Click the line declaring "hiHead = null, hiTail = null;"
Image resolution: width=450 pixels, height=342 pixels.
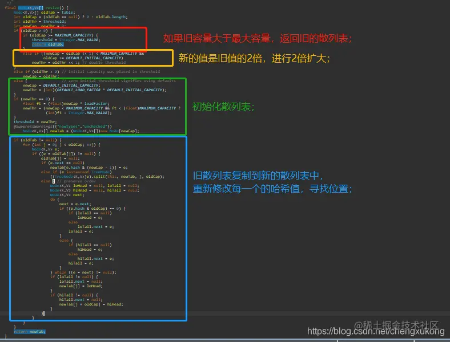point(95,190)
